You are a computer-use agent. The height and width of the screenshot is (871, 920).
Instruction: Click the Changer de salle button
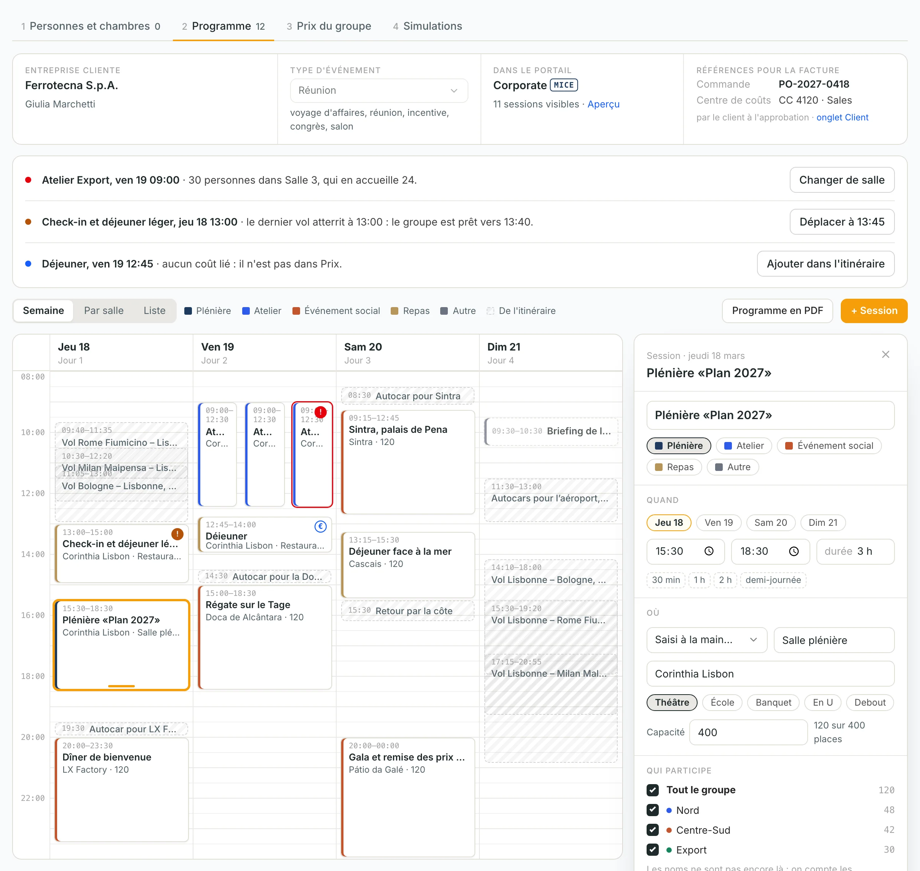point(842,180)
